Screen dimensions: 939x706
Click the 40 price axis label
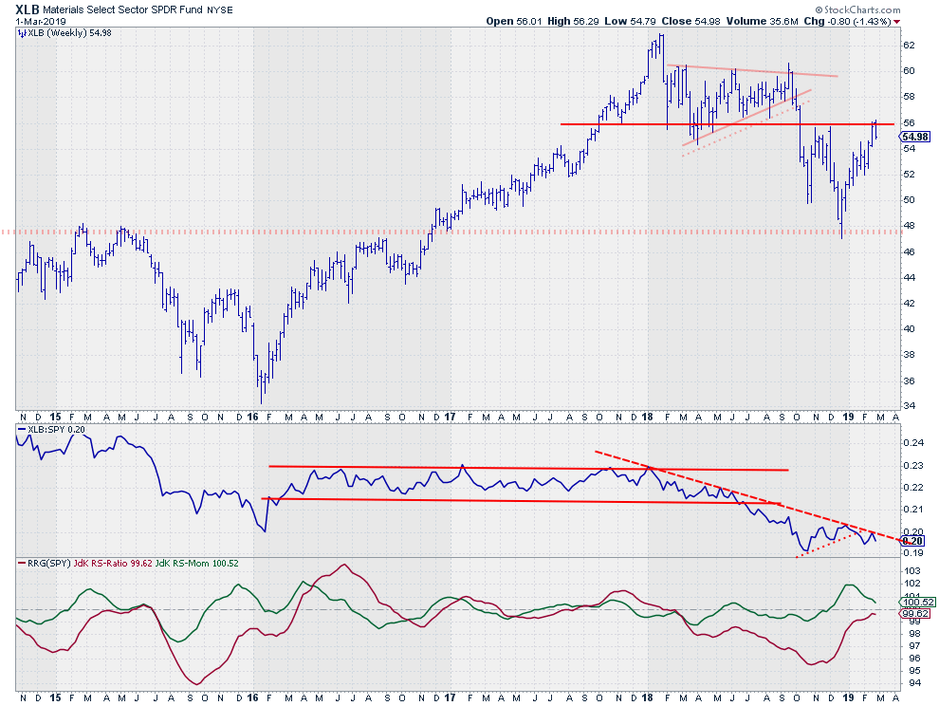[909, 329]
